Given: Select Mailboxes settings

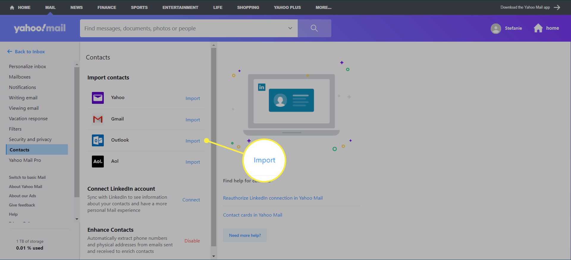Looking at the screenshot, I should (x=20, y=77).
